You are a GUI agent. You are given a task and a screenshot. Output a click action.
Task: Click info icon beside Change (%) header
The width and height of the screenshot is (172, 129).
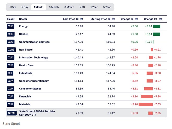[161, 19]
